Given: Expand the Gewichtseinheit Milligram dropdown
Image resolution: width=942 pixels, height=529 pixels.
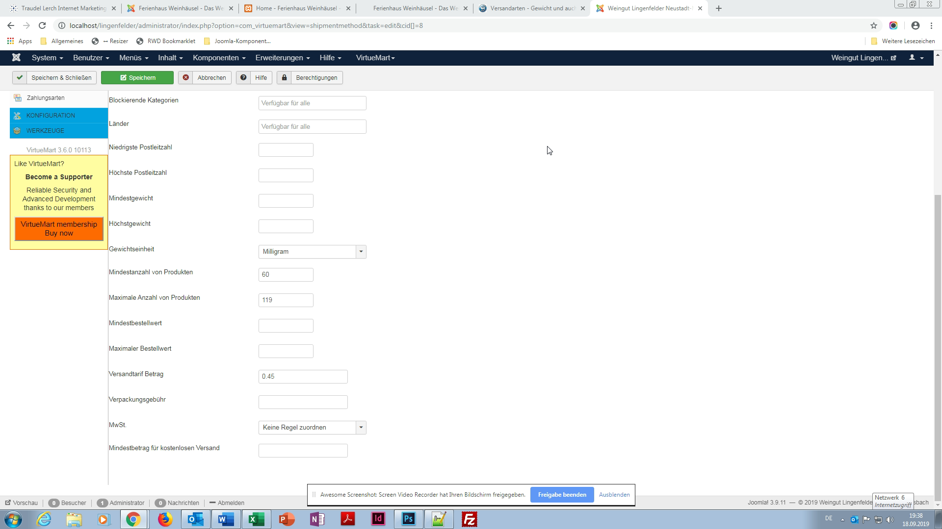Looking at the screenshot, I should pos(312,252).
